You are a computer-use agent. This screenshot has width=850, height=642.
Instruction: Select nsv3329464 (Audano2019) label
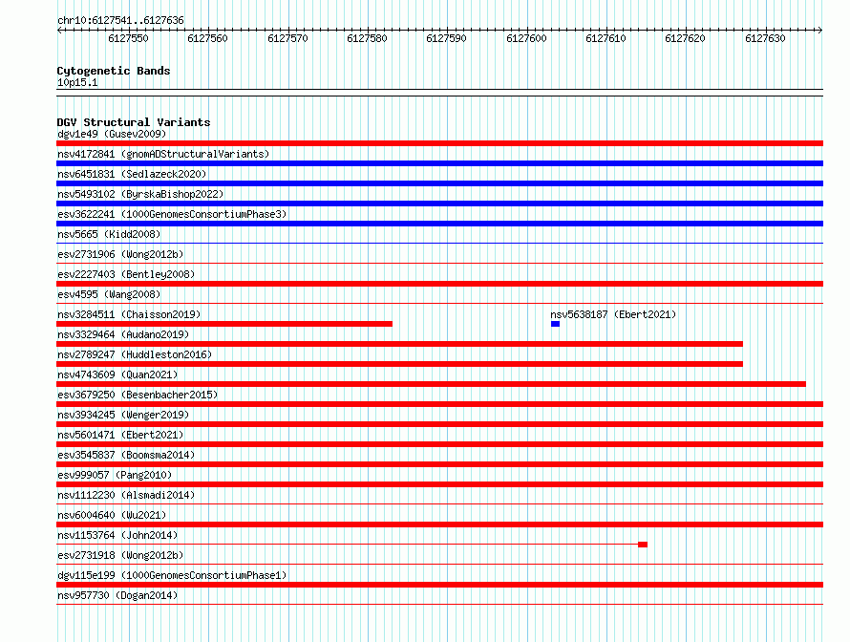click(123, 334)
